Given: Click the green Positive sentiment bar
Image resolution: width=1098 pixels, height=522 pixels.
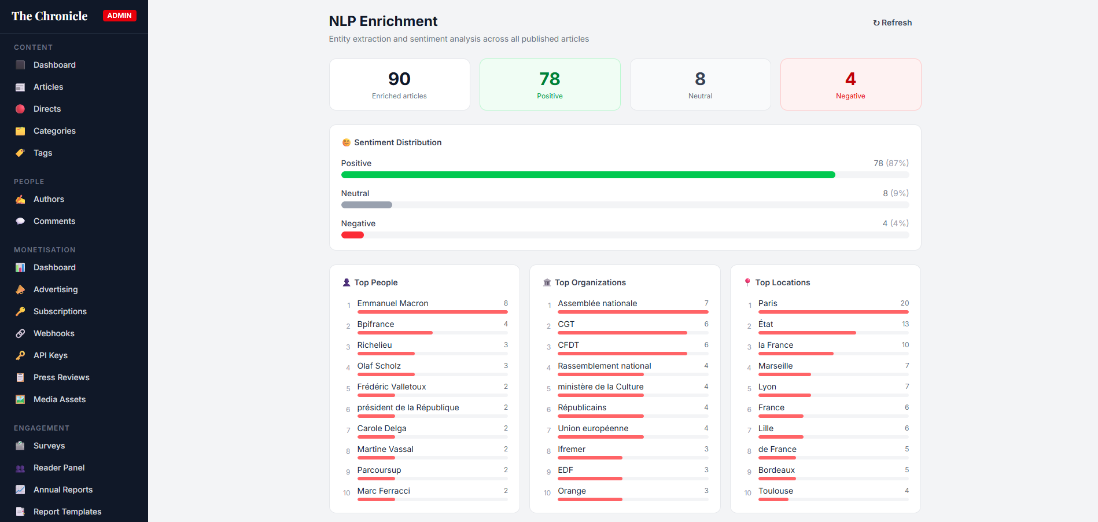Looking at the screenshot, I should [x=588, y=175].
